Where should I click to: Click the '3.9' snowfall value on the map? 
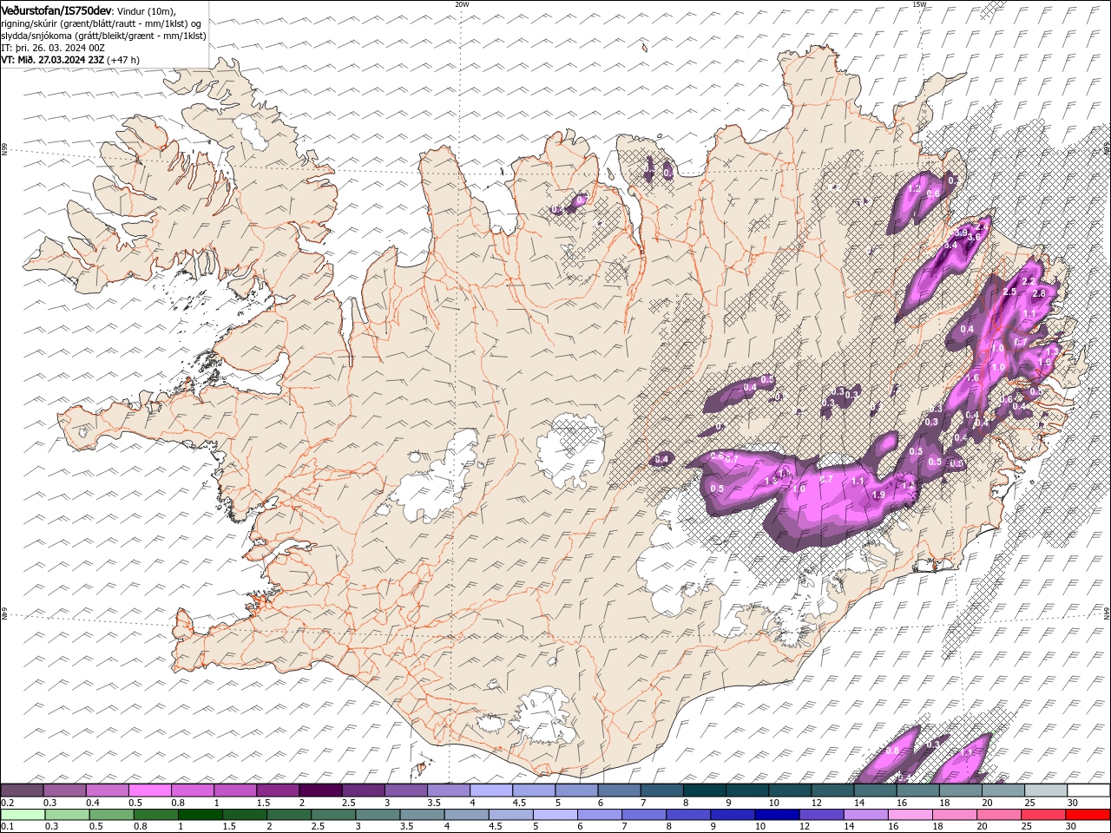click(961, 233)
